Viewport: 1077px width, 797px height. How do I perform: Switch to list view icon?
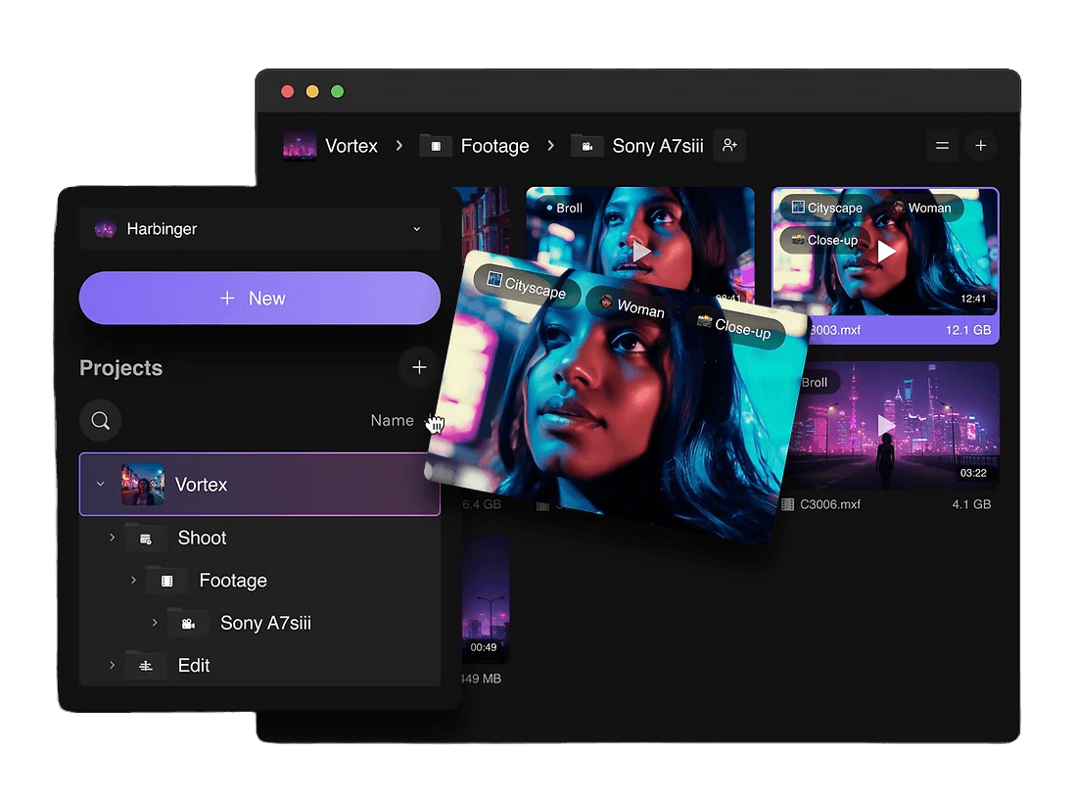coord(942,146)
